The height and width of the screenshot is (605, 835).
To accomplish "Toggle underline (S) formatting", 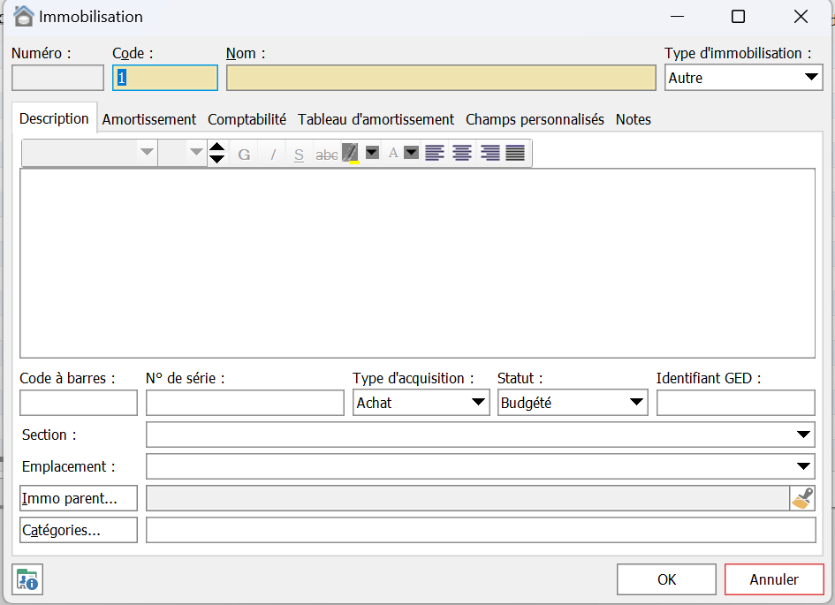I will tap(299, 155).
